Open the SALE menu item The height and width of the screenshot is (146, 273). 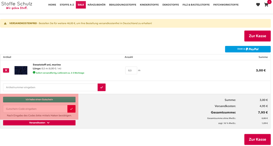tap(81, 5)
